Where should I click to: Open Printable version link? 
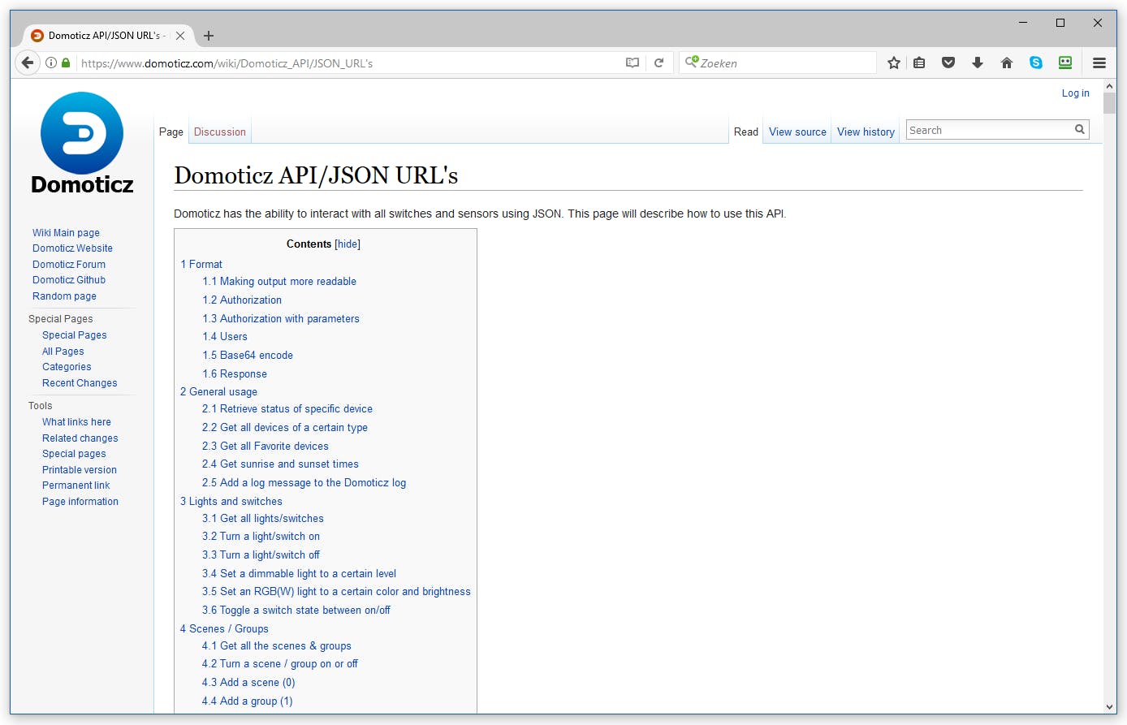80,470
